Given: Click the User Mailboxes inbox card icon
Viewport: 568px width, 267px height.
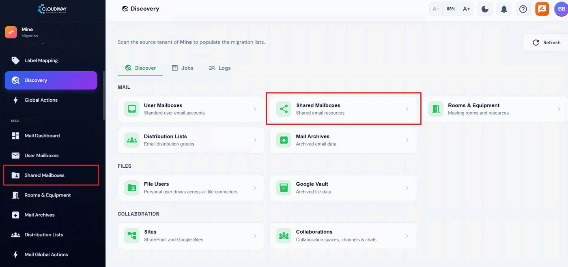Looking at the screenshot, I should click(132, 109).
